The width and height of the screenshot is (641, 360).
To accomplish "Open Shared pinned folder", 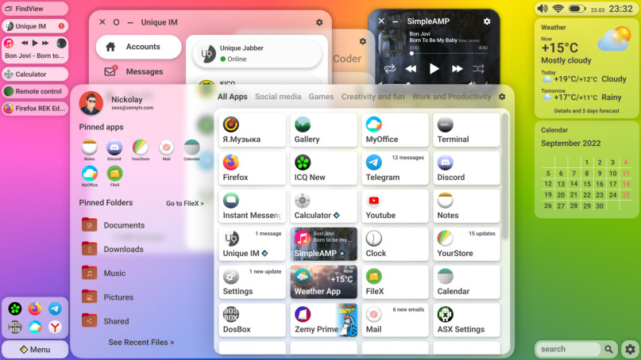I will pos(105,321).
